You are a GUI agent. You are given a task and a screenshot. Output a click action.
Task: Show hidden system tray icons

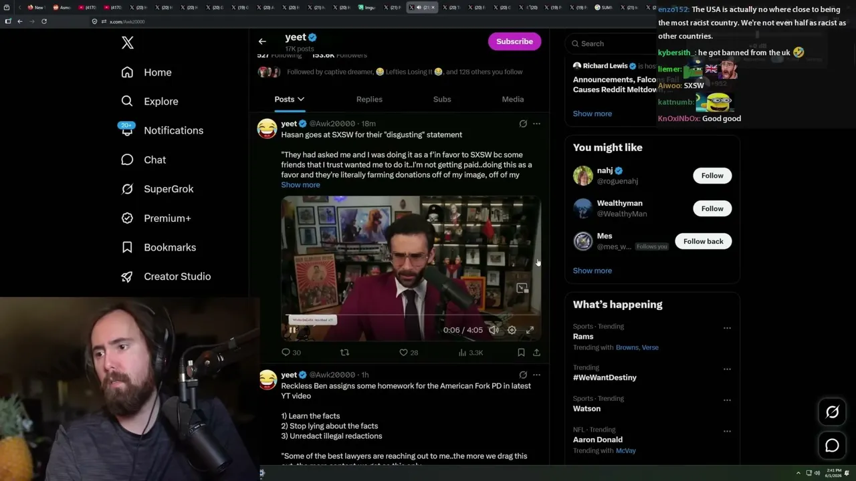(798, 473)
